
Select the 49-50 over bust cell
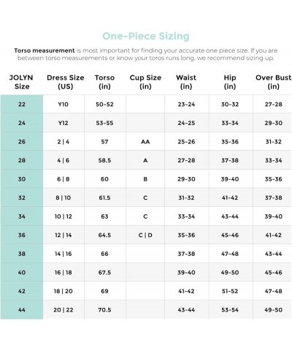point(274,310)
